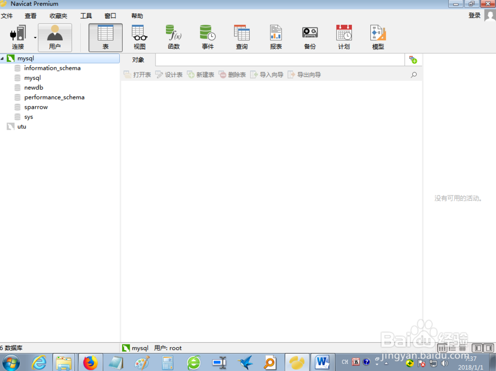Click the 导入向导 button

click(x=267, y=75)
